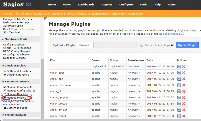201x121 pixels.
Task: Open Automatic Login settings
Action: click(13, 26)
